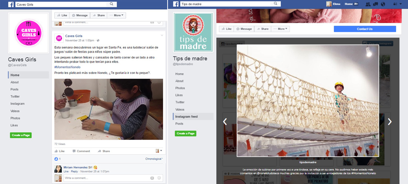The width and height of the screenshot is (408, 184).
Task: Open the November 25 at 1:00pm timestamp link
Action: coord(80,40)
